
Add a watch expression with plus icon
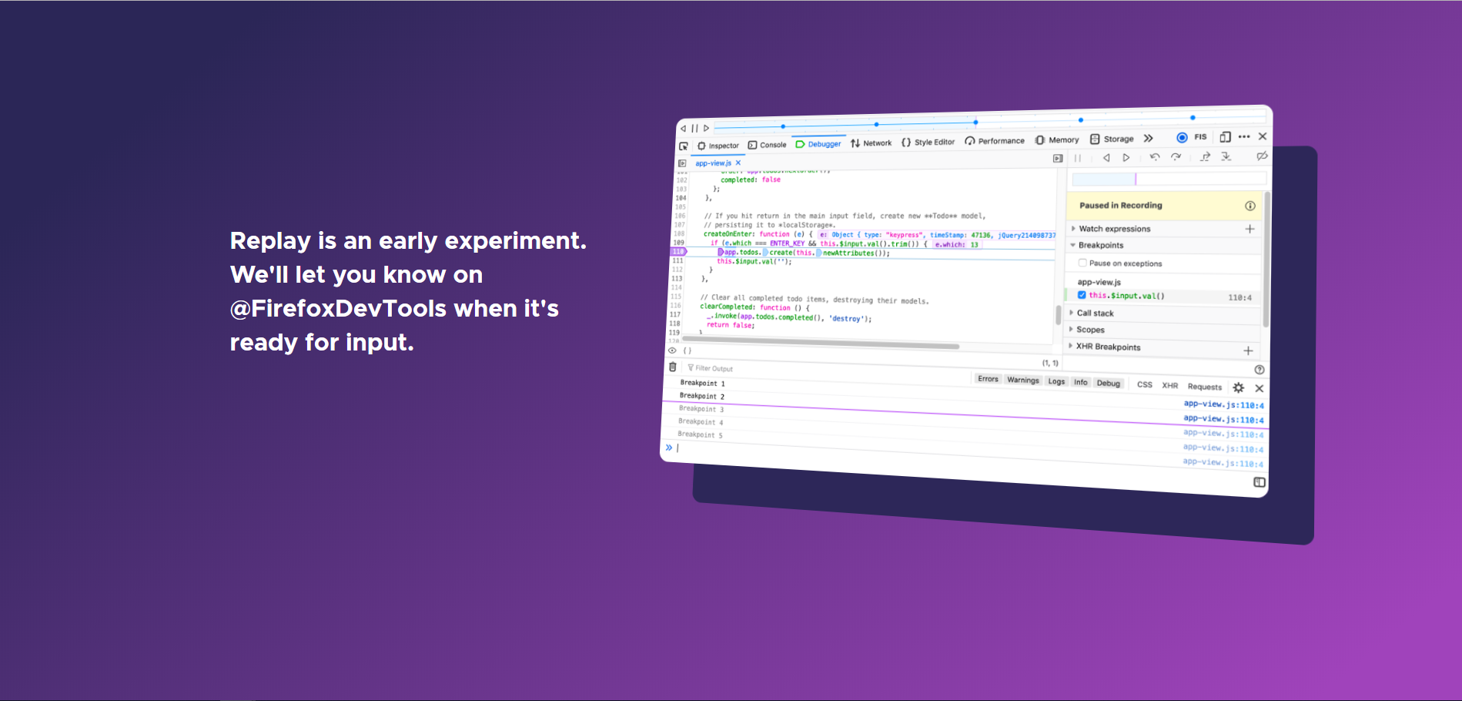coord(1250,229)
